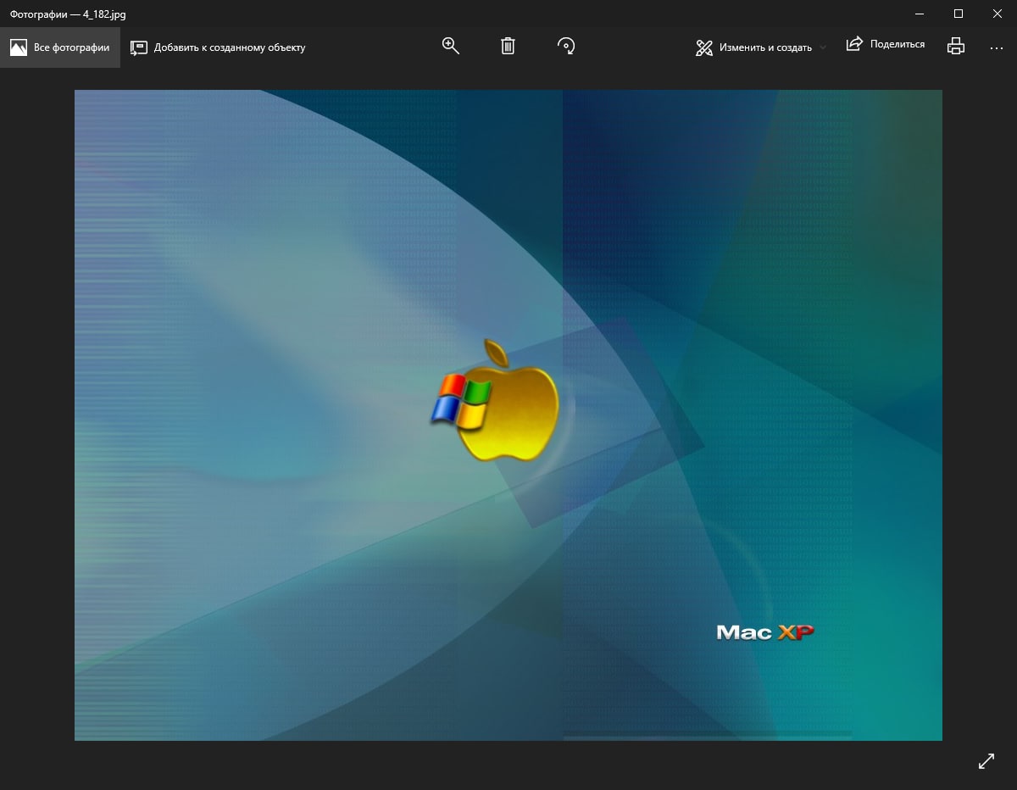Expand Edit & Create (Изменить и создать) dropdown
The height and width of the screenshot is (790, 1017).
click(x=761, y=47)
